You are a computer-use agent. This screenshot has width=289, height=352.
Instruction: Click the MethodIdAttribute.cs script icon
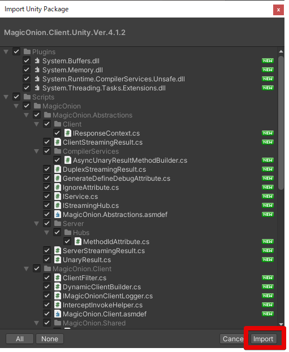click(x=78, y=242)
